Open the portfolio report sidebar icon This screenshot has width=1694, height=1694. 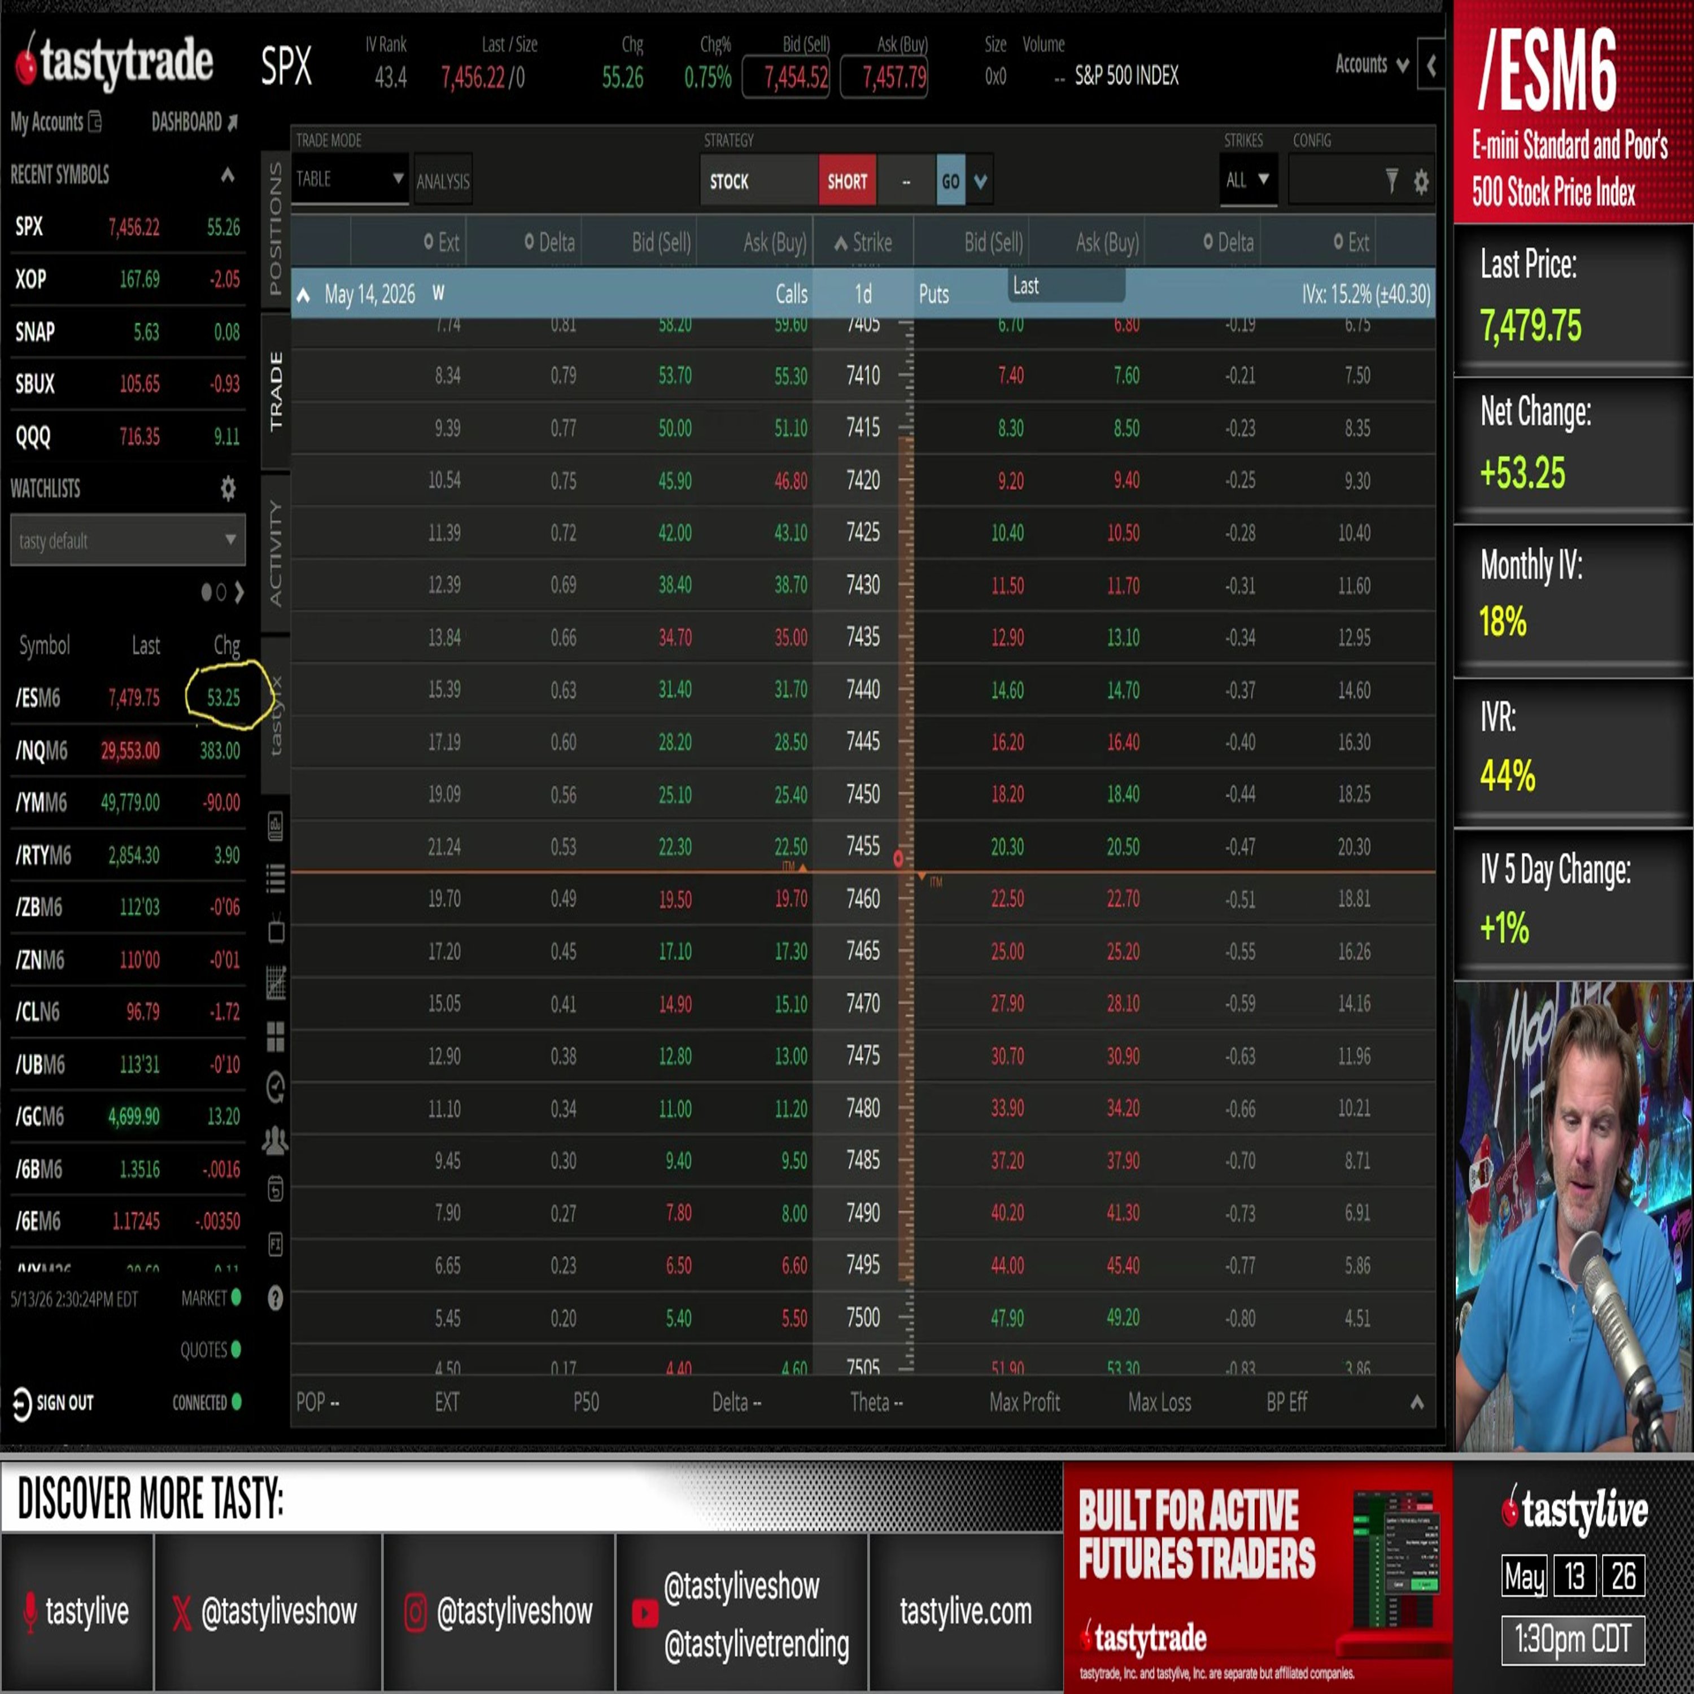276,826
